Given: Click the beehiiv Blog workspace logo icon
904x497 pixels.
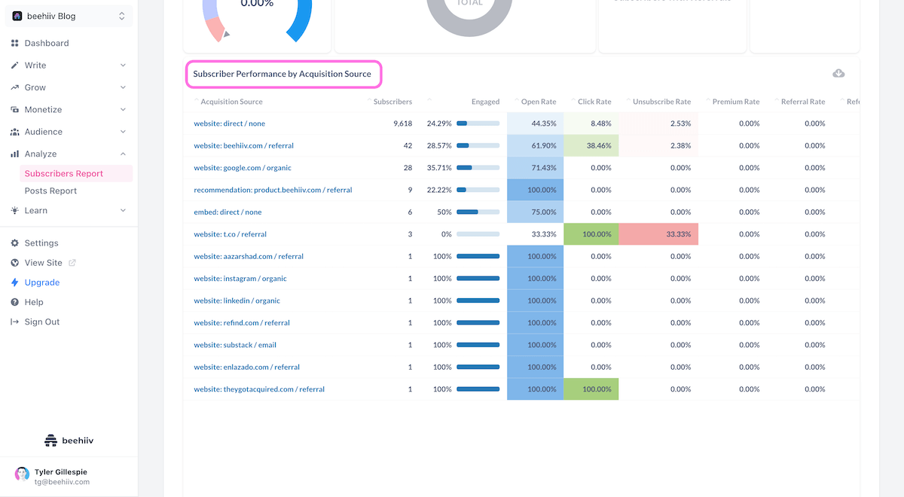Looking at the screenshot, I should point(17,16).
